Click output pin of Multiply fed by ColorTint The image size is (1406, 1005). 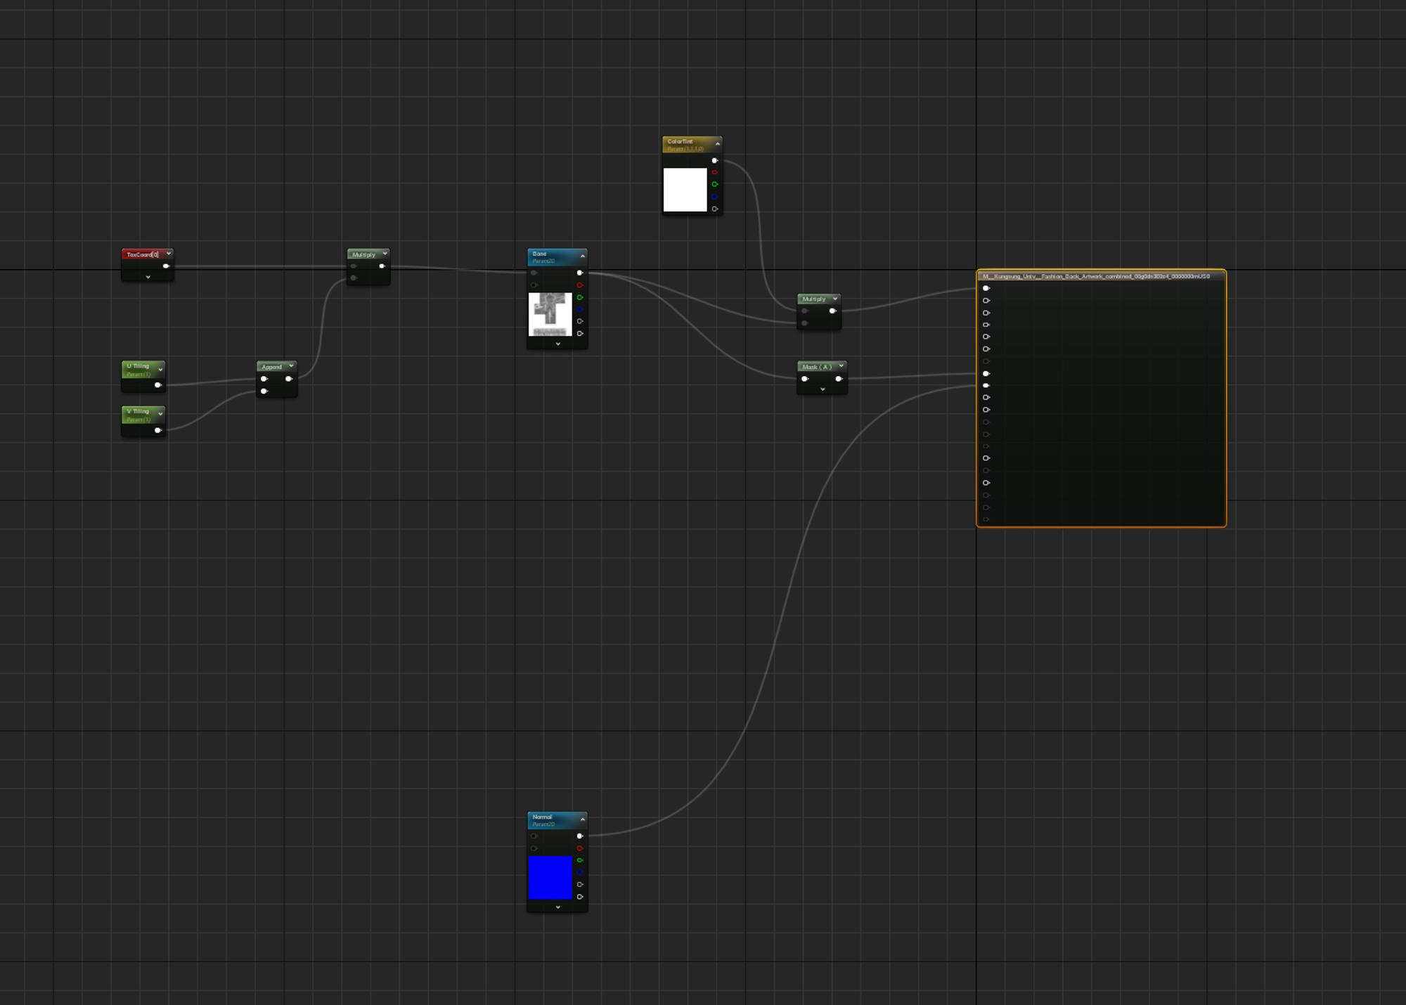[833, 311]
